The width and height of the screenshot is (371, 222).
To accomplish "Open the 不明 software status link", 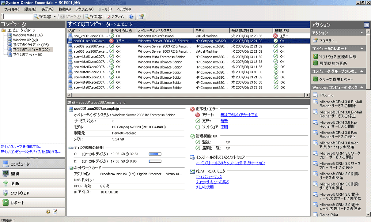I will (224, 127).
